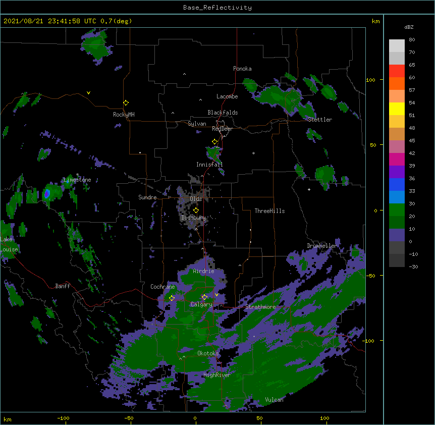The width and height of the screenshot is (435, 425).
Task: Select the ThreeHills label
Action: (x=269, y=211)
